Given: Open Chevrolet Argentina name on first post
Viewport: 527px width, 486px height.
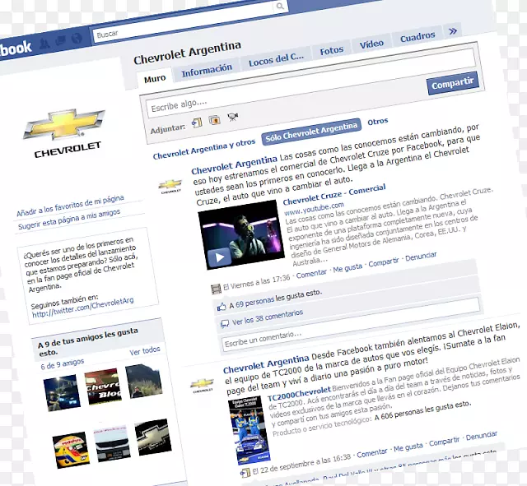Looking at the screenshot, I should coord(234,165).
